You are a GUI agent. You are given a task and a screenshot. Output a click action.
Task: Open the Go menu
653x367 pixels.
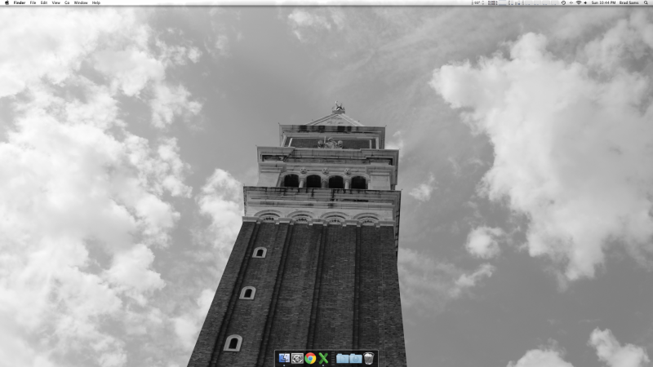click(x=67, y=2)
